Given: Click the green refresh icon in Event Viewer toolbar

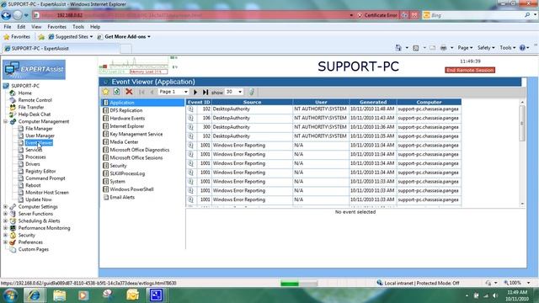Looking at the screenshot, I should tap(116, 92).
